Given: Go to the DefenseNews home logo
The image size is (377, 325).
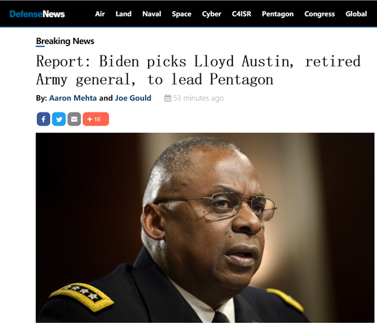Looking at the screenshot, I should [37, 14].
